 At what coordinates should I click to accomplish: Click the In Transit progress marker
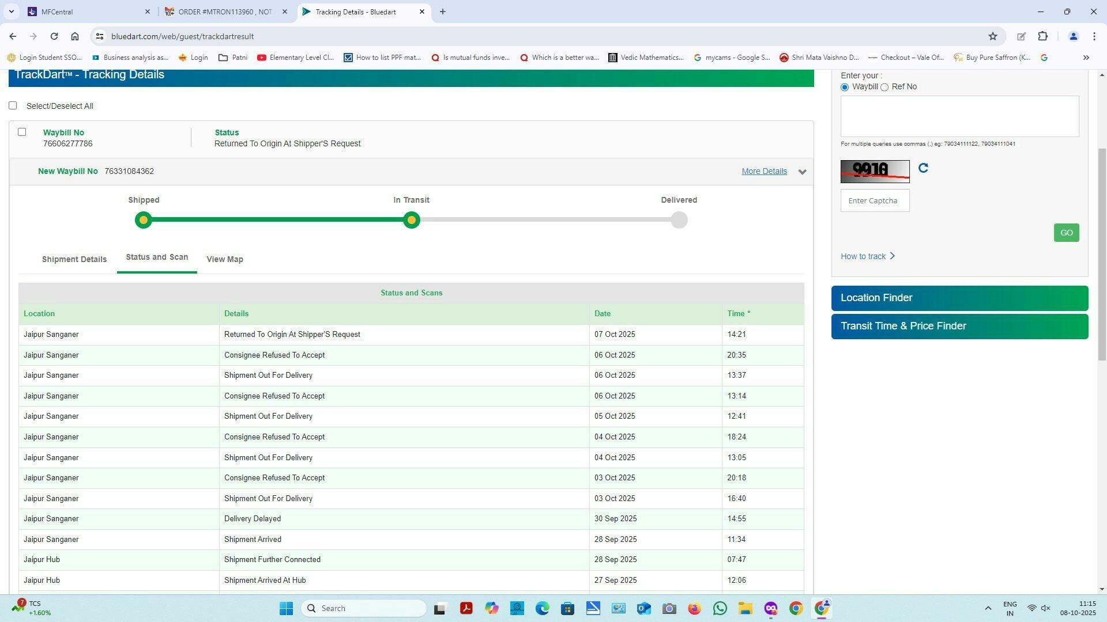[411, 220]
